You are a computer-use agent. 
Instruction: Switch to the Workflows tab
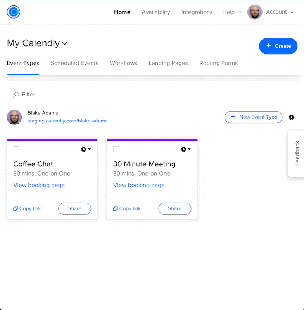pos(123,63)
